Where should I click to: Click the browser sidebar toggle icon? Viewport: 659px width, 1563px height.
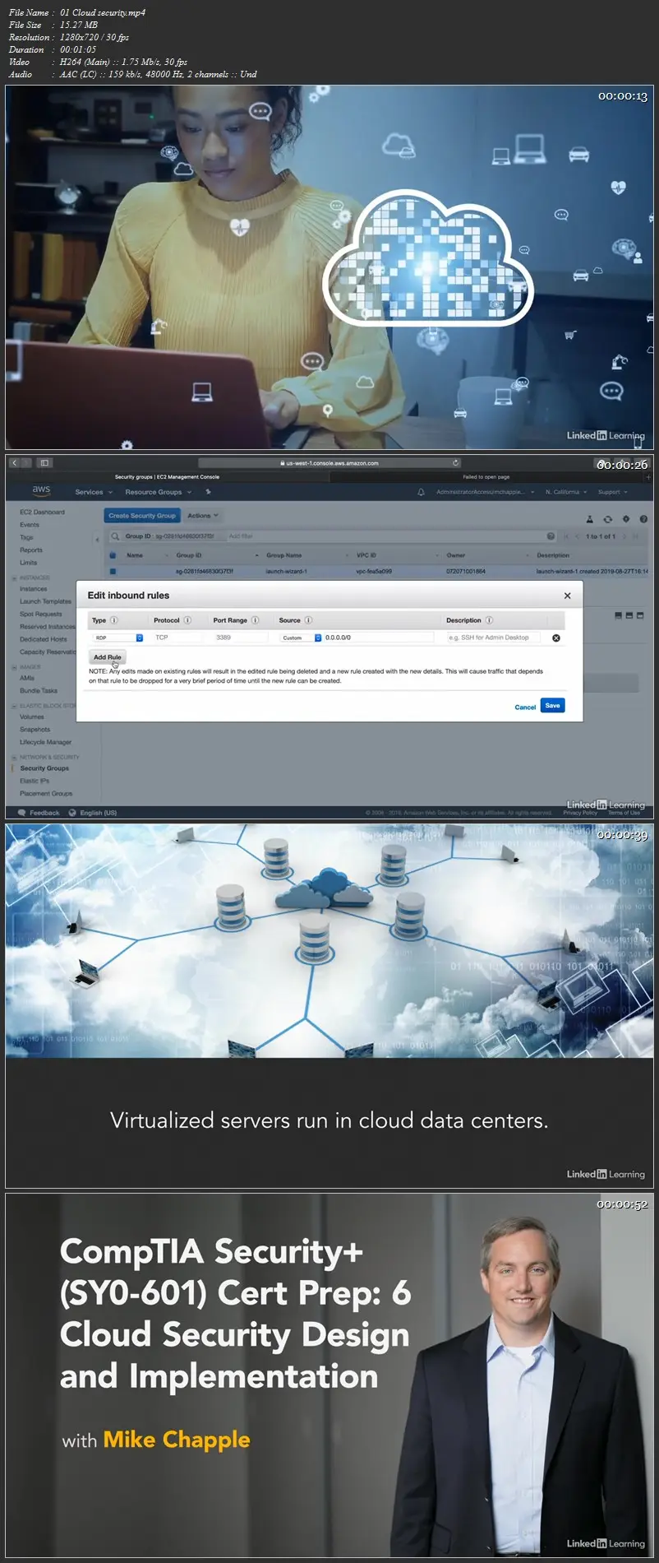coord(44,463)
